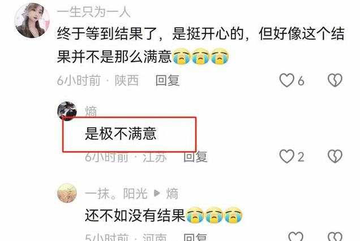
Task: Open username 一抹。阳光
Action: click(x=116, y=193)
